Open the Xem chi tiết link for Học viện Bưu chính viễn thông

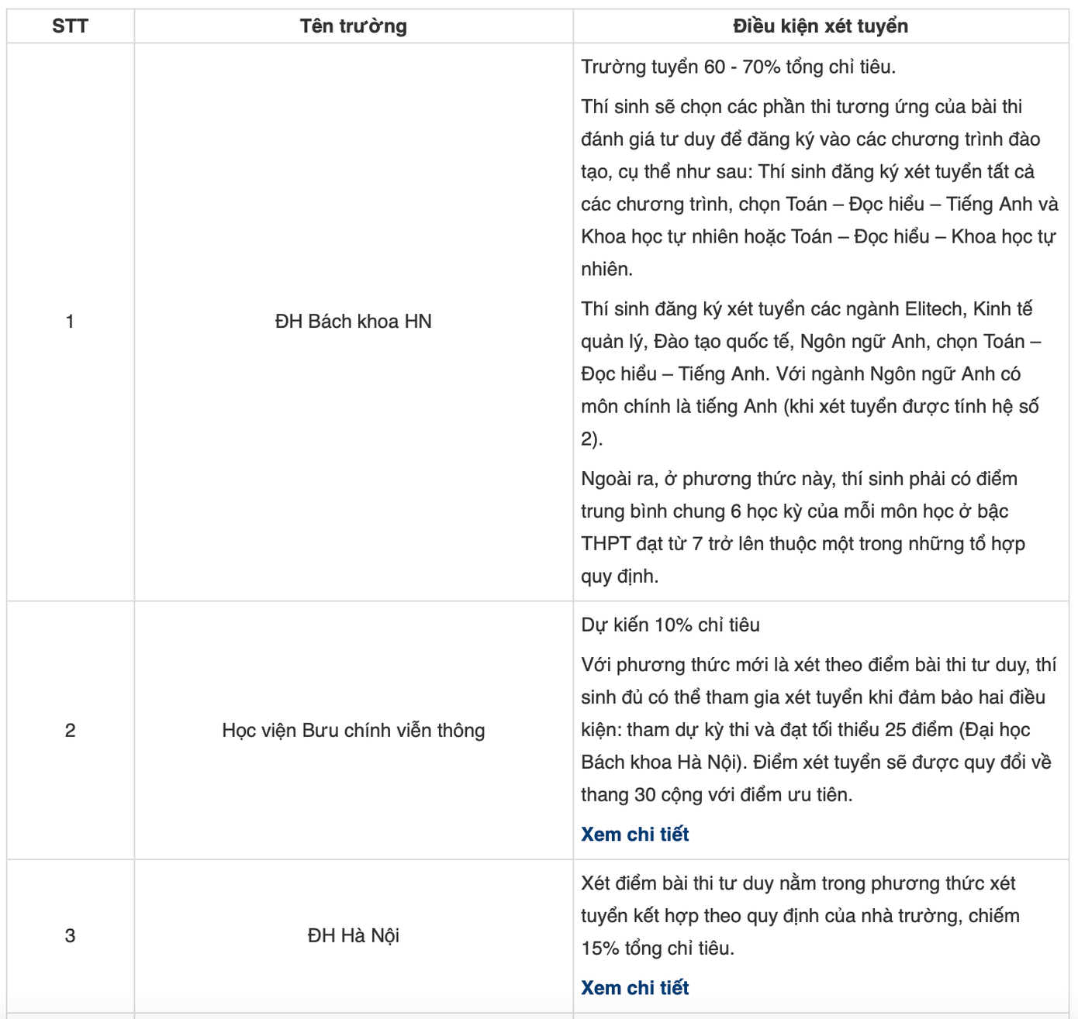tap(634, 835)
